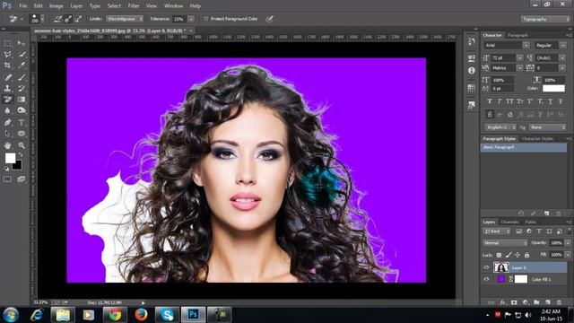Viewport: 574px width, 323px height.
Task: Switch to the Paragraph tab
Action: point(517,35)
